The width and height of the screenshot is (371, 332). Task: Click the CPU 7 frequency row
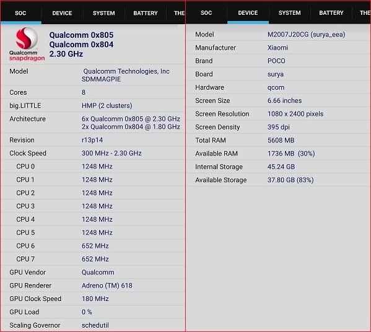coord(92,259)
